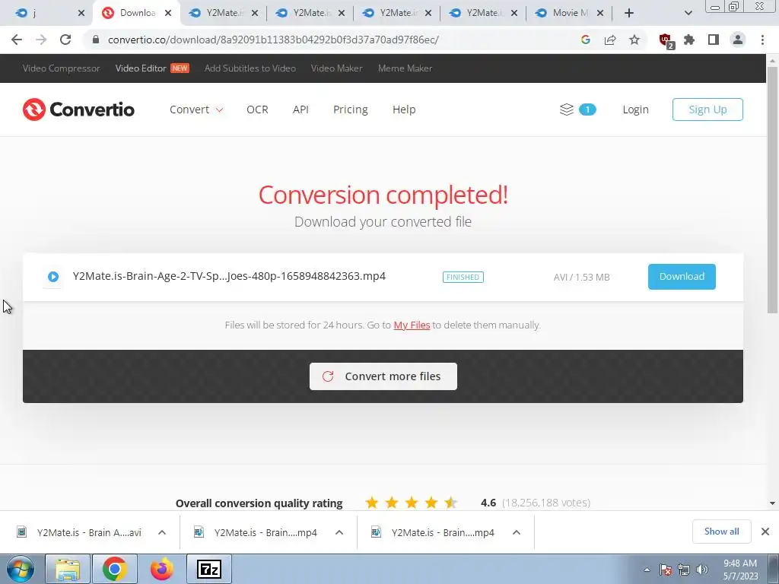Open File Explorer from the taskbar
This screenshot has height=584, width=779.
point(68,569)
